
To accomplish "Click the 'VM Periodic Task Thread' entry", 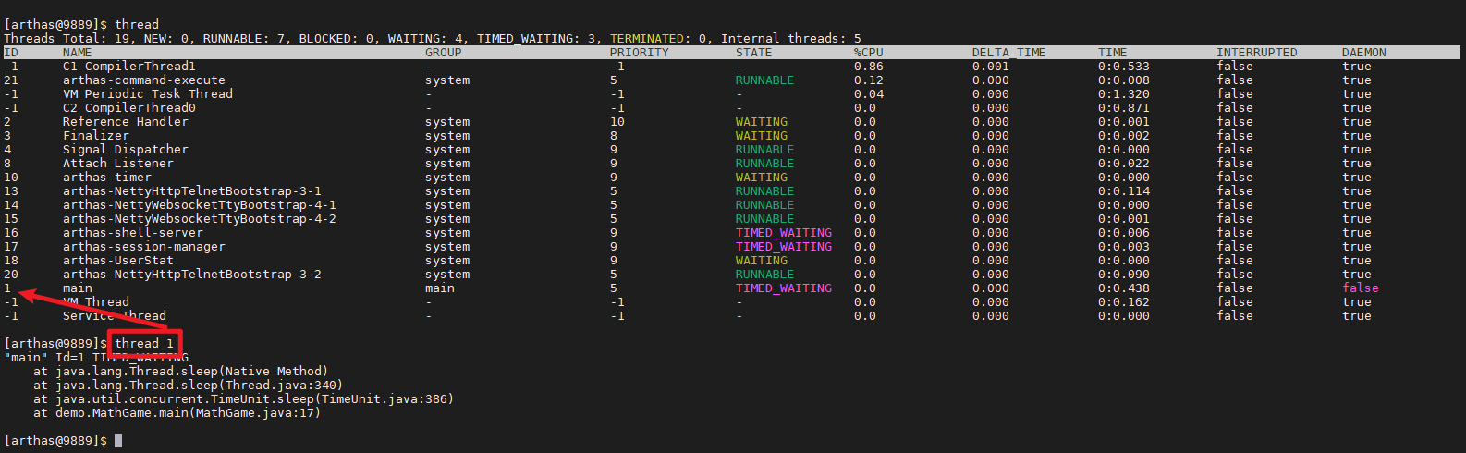I will click(148, 94).
